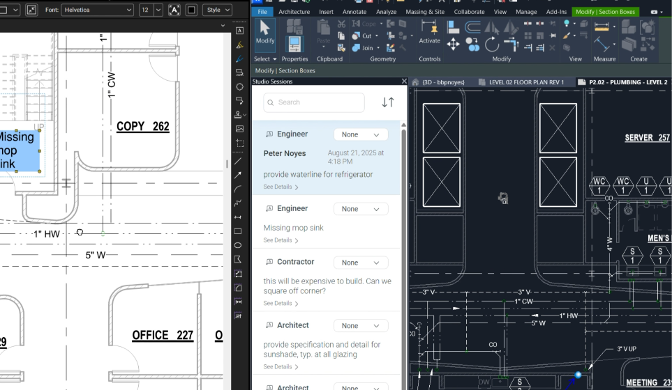Click the Measure Between Two References icon
The height and width of the screenshot is (390, 672).
[602, 27]
